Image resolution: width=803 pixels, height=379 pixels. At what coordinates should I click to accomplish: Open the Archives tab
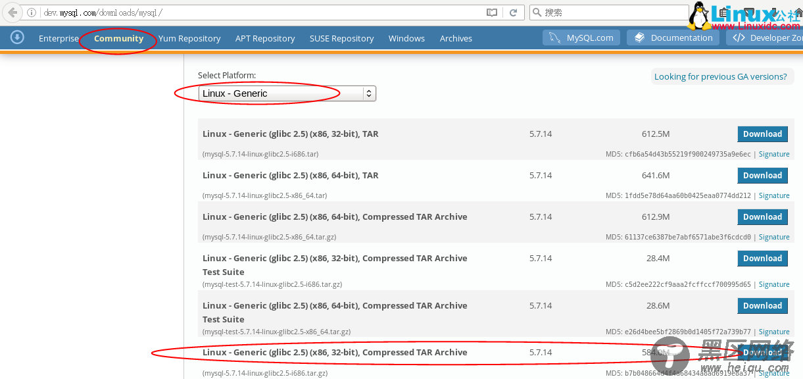click(x=456, y=38)
